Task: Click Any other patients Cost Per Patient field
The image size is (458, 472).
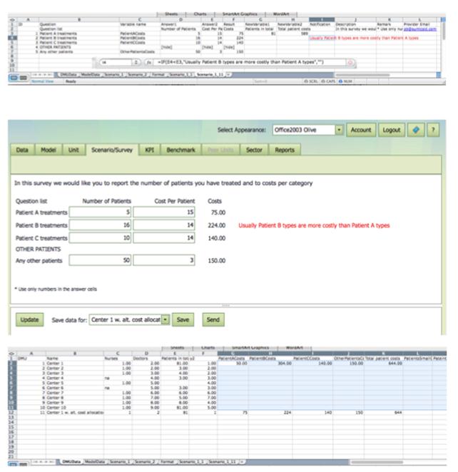Action: tap(163, 261)
